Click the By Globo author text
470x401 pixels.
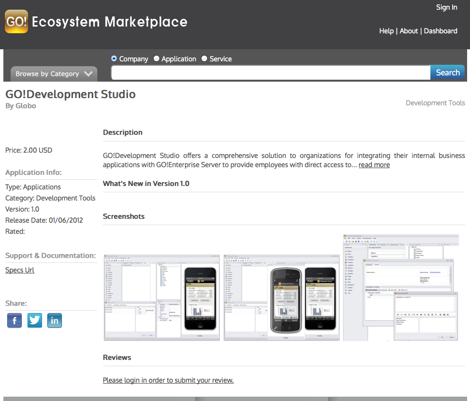21,106
